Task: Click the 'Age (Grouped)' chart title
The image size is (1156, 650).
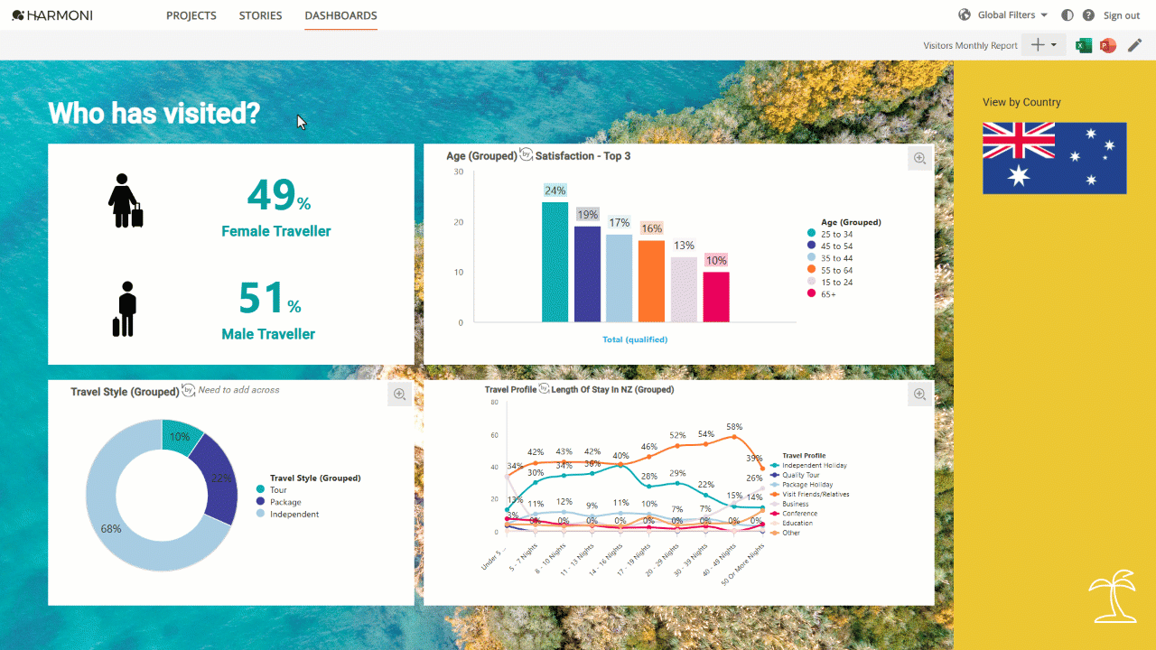Action: coord(481,156)
